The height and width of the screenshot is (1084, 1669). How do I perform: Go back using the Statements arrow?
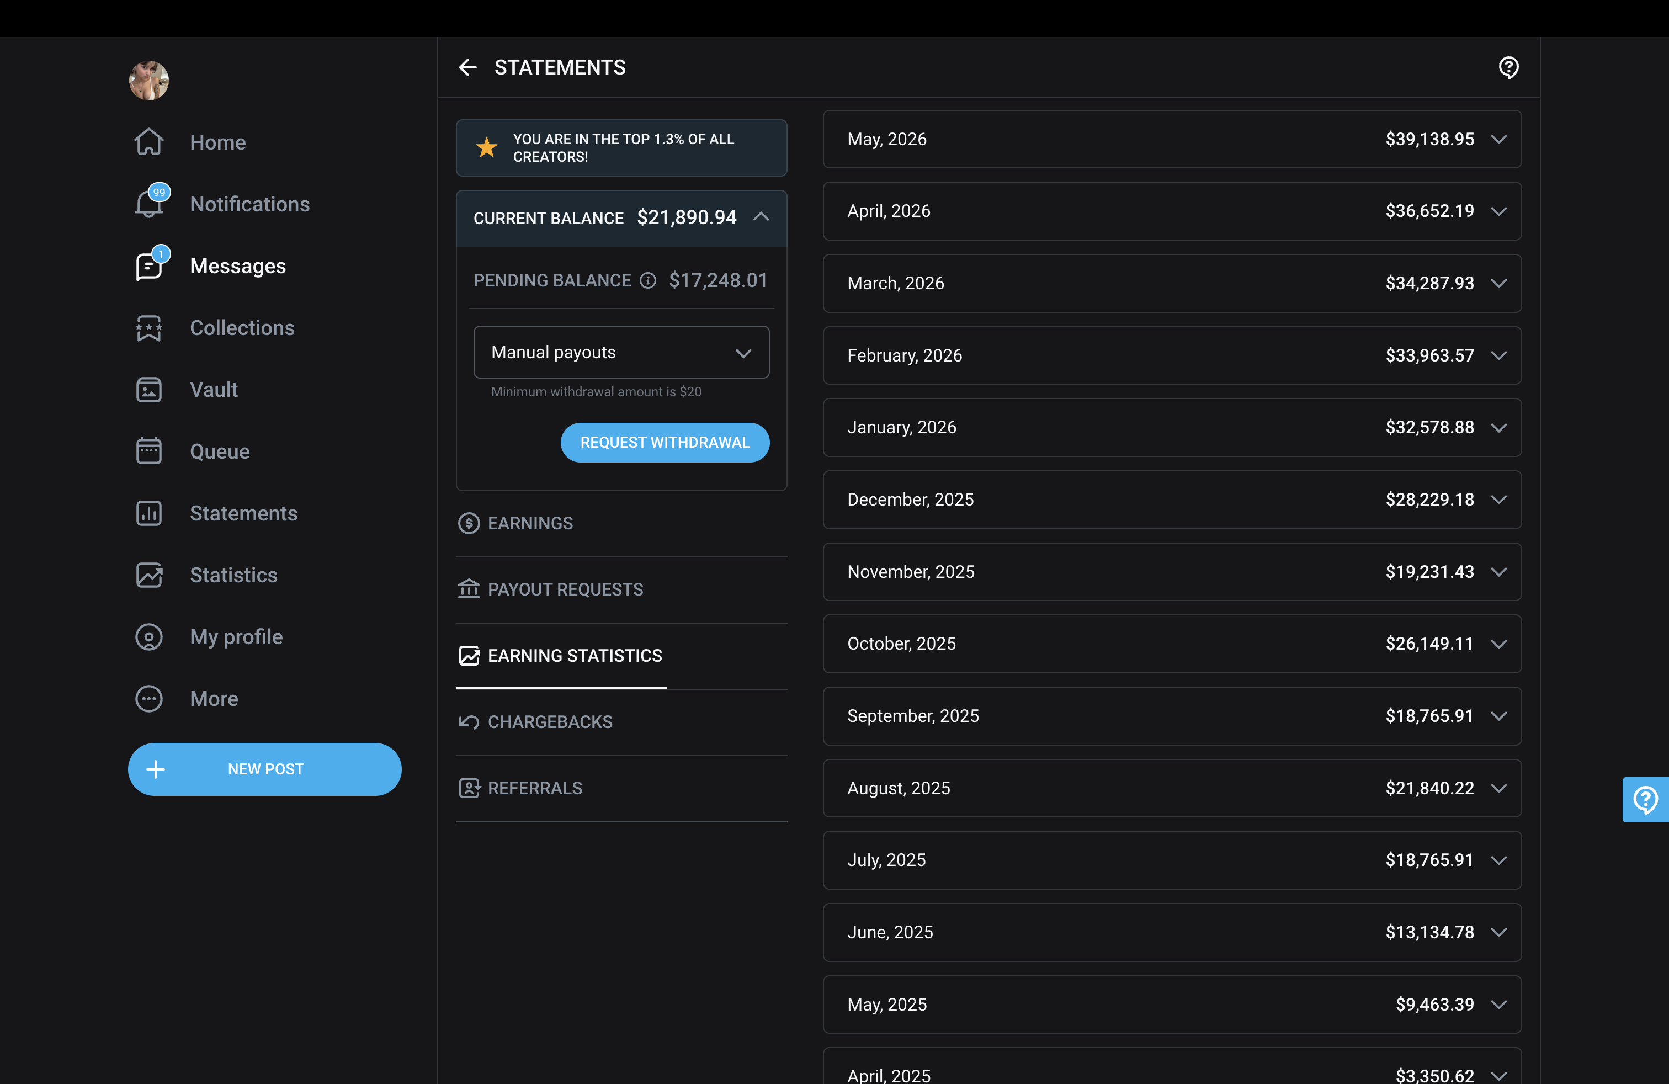[467, 67]
